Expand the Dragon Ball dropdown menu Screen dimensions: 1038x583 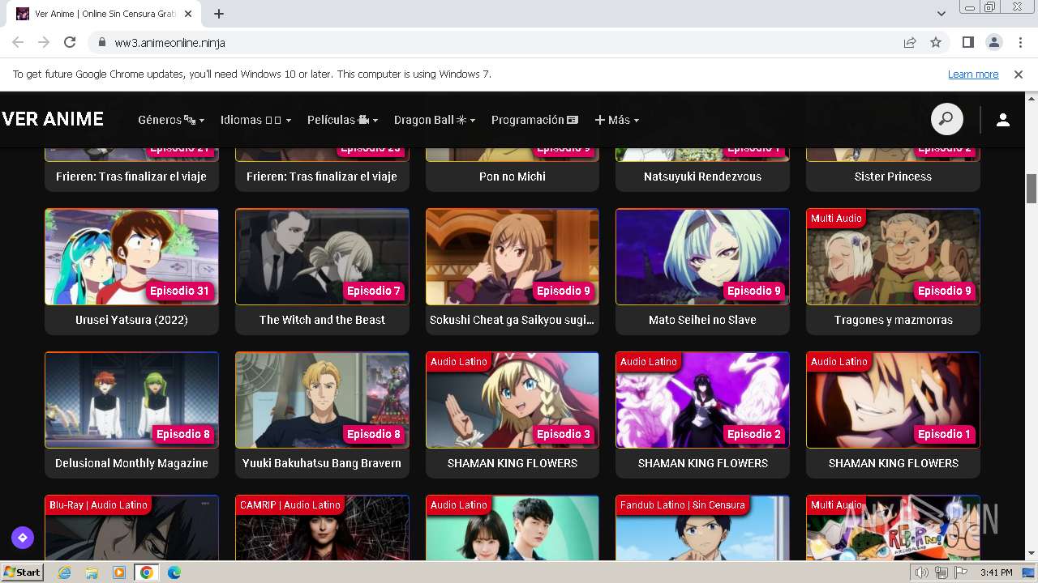tap(435, 120)
